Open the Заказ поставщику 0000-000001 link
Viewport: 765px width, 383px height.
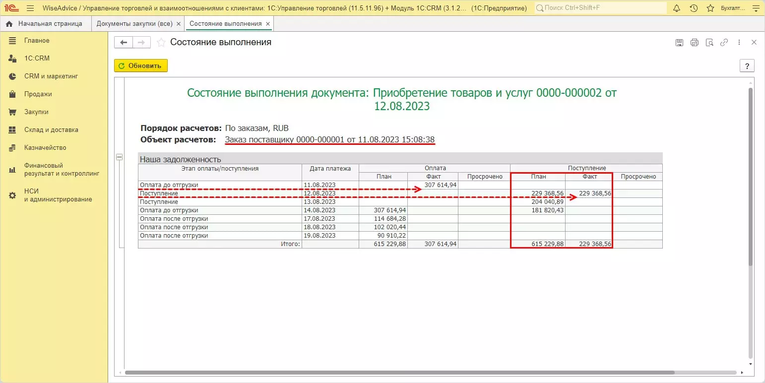(330, 140)
